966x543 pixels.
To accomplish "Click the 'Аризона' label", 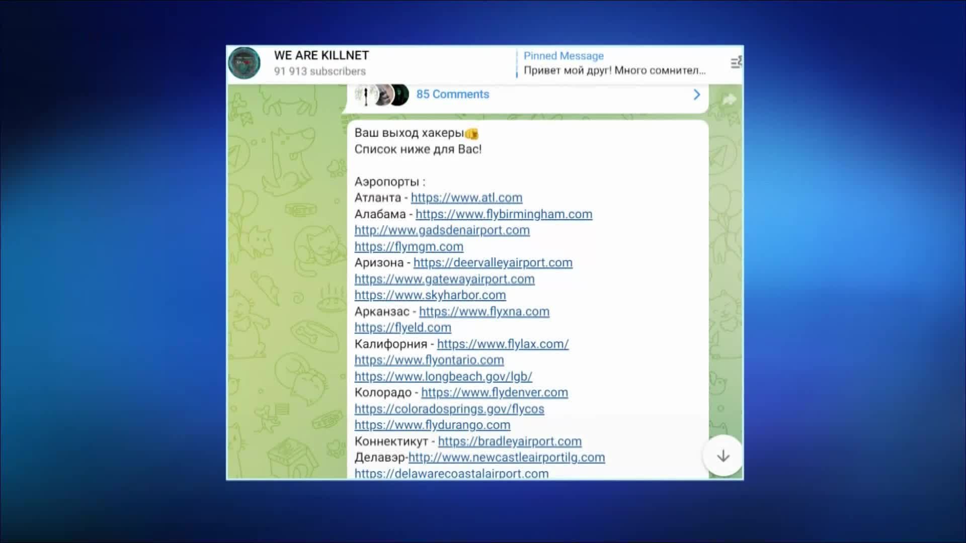I will click(379, 263).
